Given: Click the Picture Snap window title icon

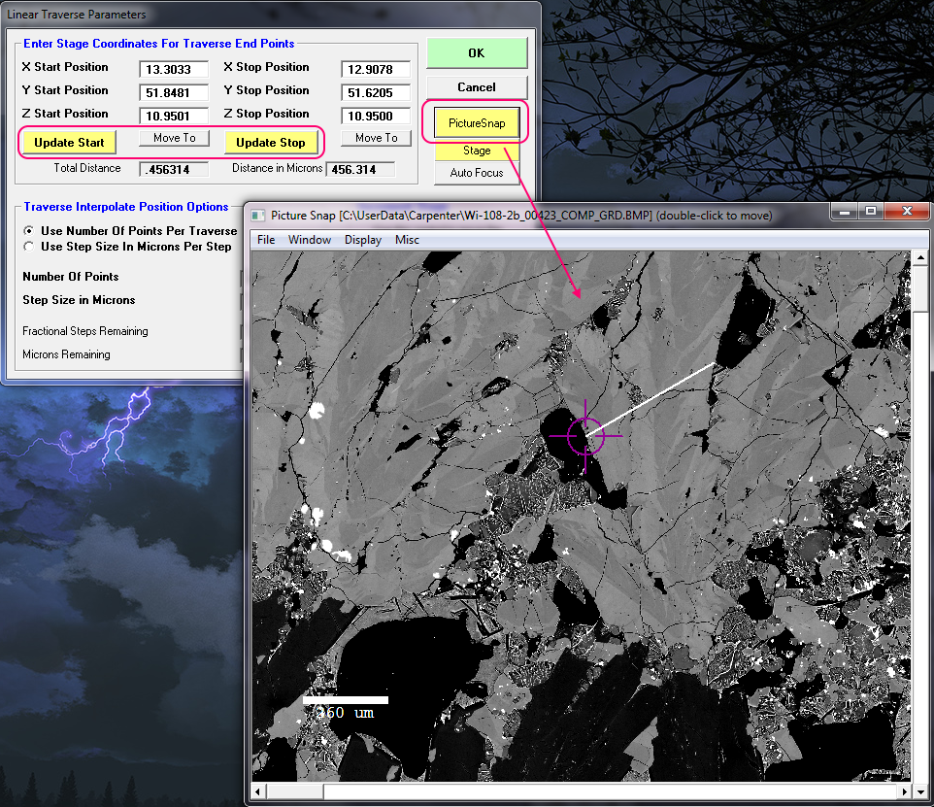Looking at the screenshot, I should coord(258,215).
